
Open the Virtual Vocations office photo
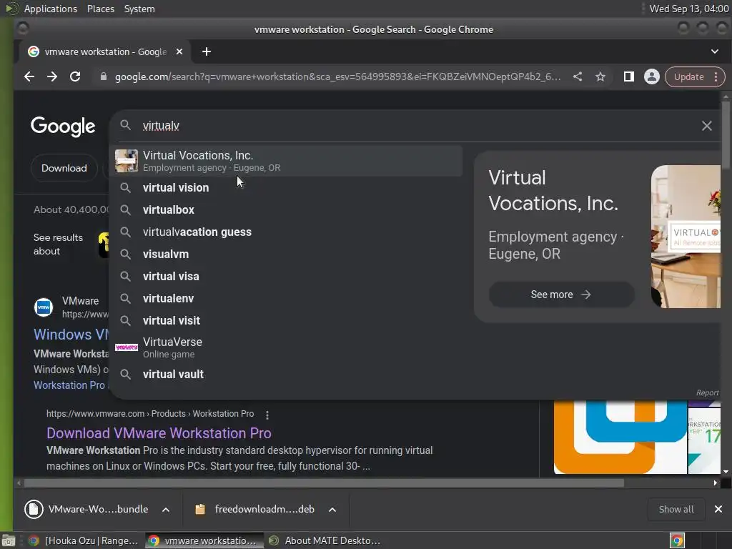point(686,236)
